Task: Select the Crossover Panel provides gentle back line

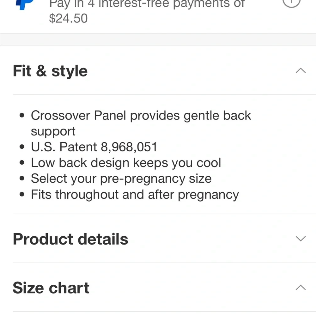Action: tap(141, 116)
